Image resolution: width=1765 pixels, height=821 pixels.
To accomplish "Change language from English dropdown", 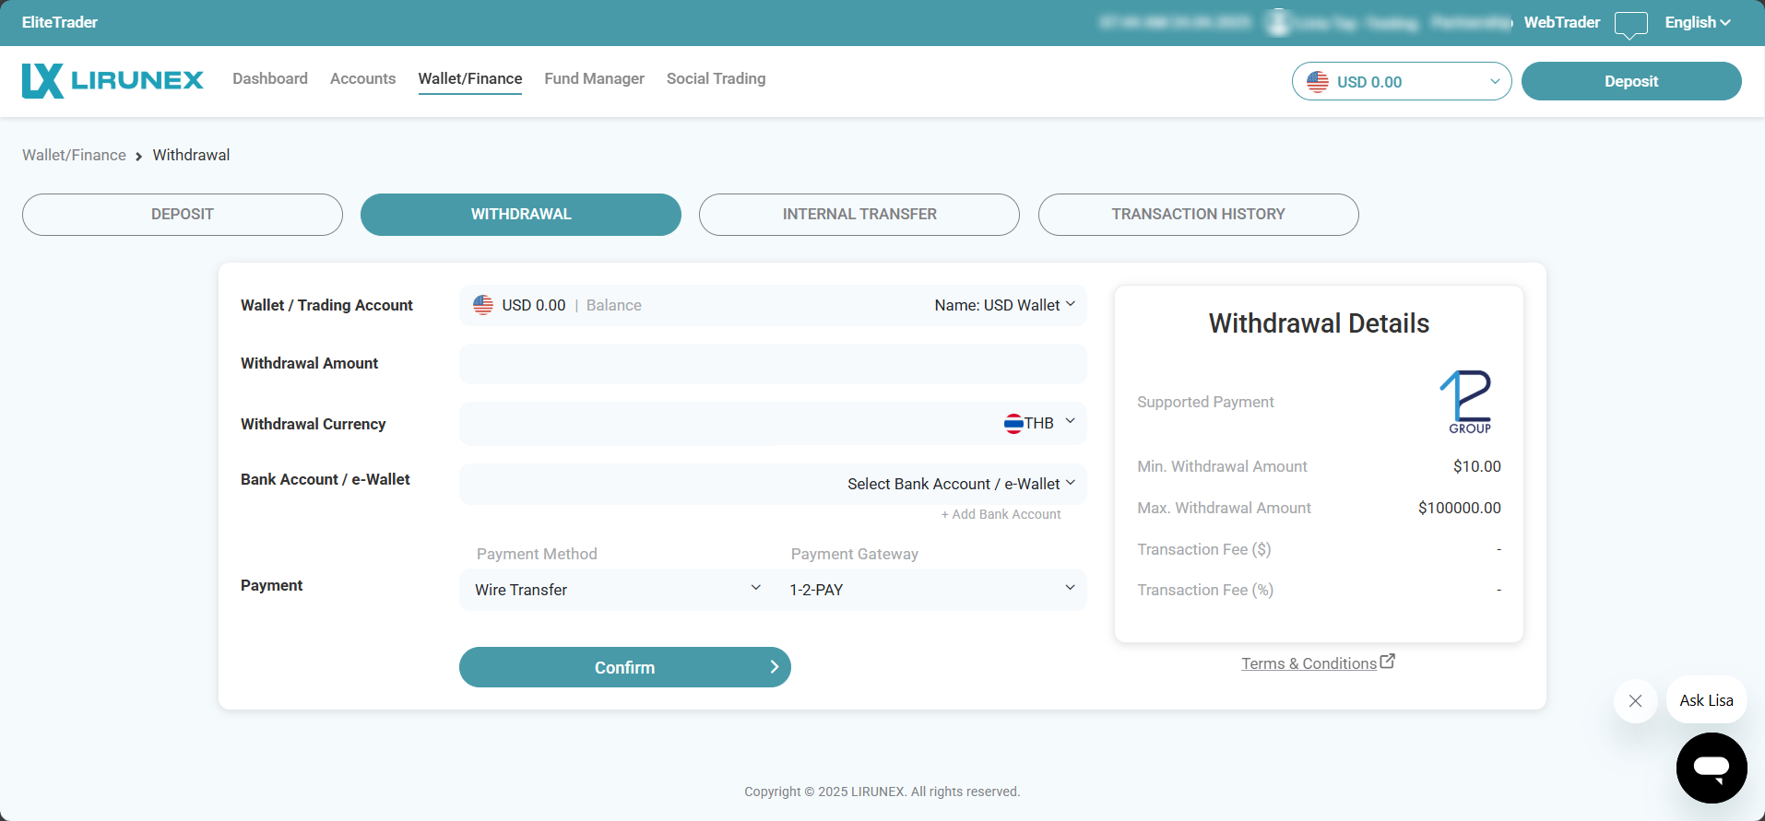I will pyautogui.click(x=1697, y=22).
